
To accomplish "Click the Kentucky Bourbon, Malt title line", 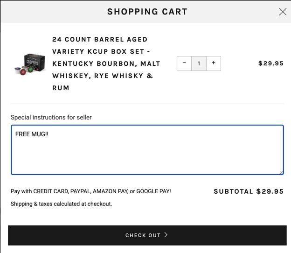I will tap(106, 63).
